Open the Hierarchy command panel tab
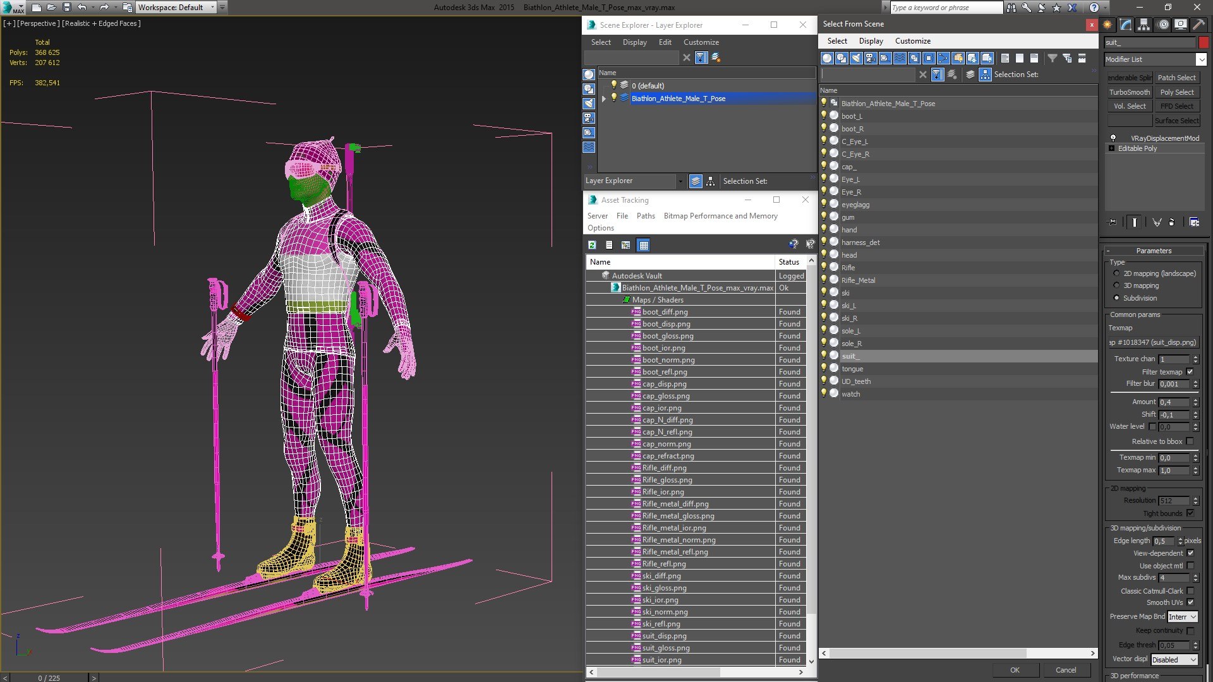 tap(1144, 25)
